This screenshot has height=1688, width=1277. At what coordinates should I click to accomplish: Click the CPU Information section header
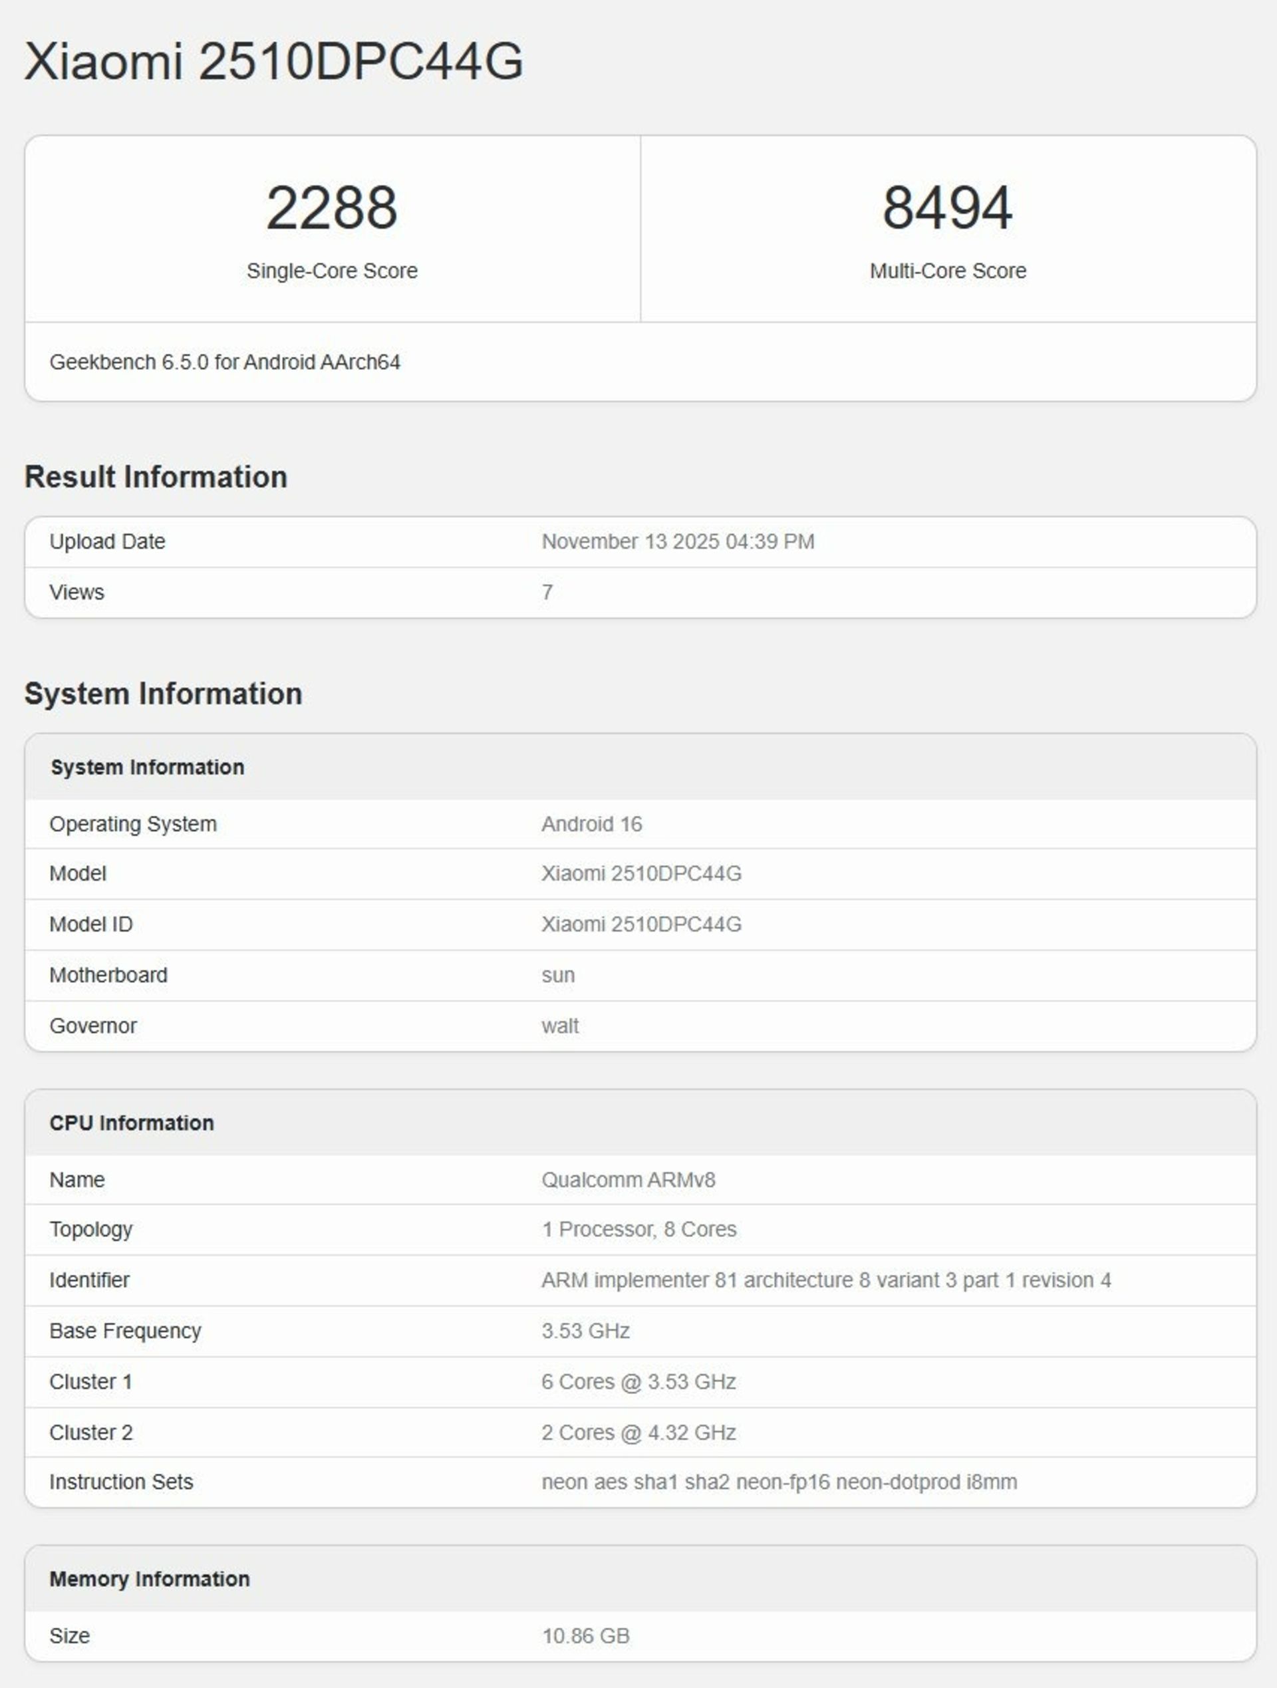131,1123
